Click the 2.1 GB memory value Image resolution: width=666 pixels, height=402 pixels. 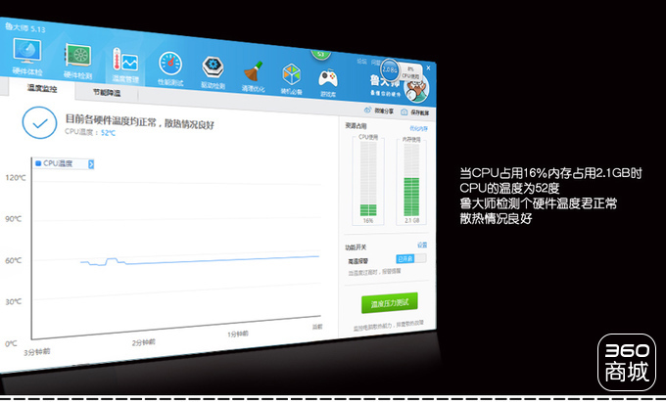pyautogui.click(x=411, y=220)
